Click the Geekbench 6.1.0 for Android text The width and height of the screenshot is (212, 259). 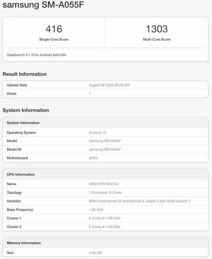36,55
